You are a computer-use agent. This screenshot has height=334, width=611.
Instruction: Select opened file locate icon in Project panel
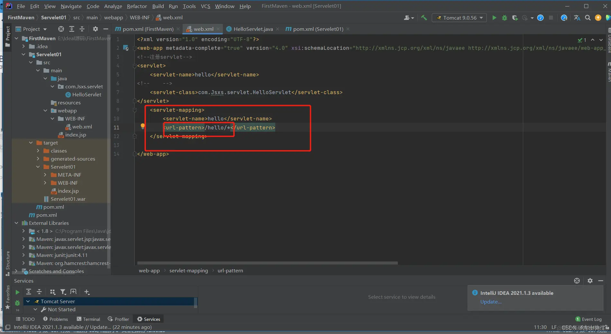tap(61, 29)
